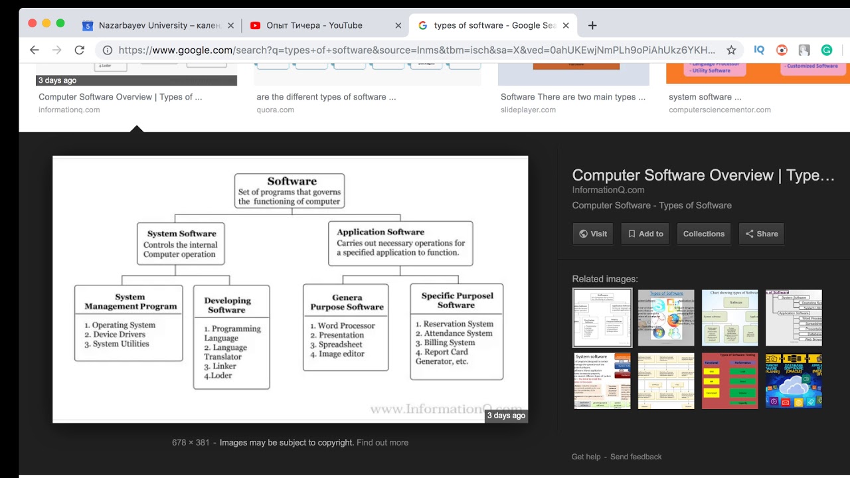Viewport: 850px width, 478px height.
Task: Click the forward navigation arrow
Action: (57, 50)
